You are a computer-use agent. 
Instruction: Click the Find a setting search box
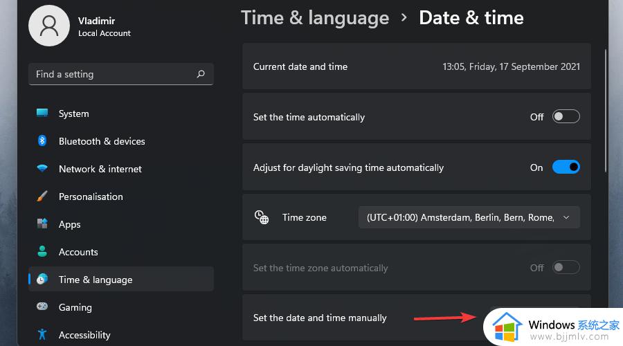click(121, 74)
